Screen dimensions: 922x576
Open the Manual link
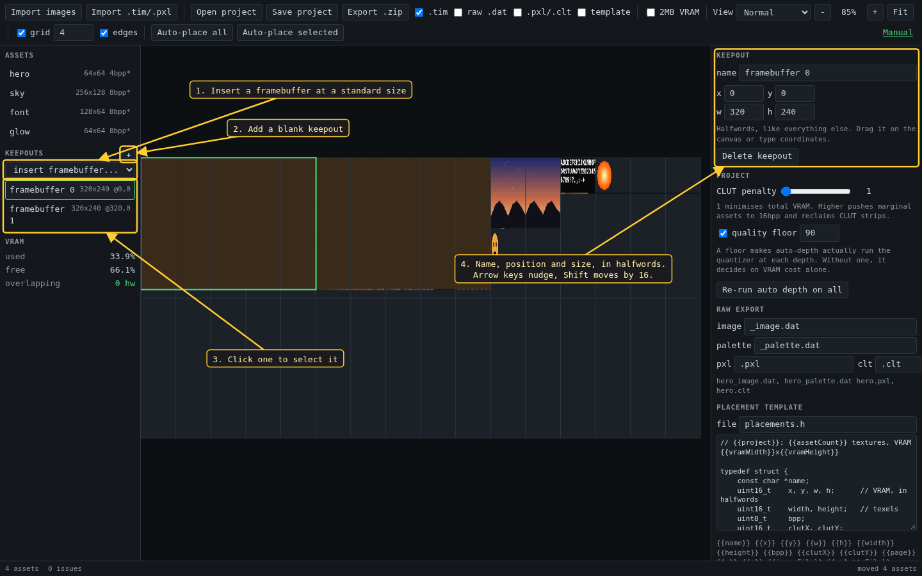[898, 33]
